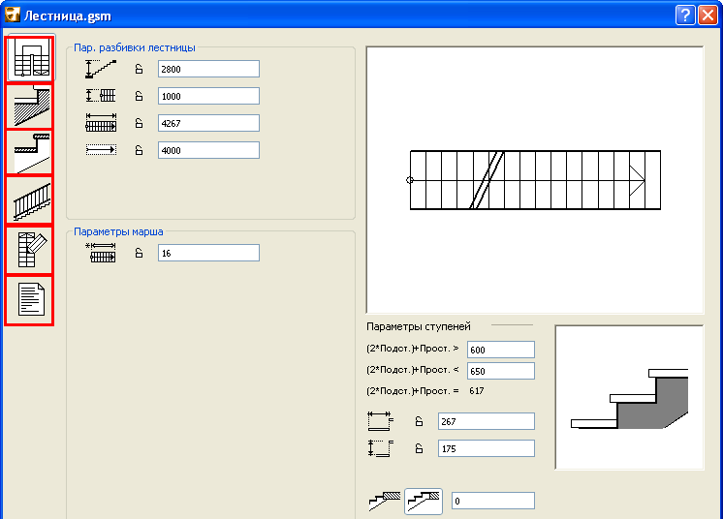Edit walking line length field 4000
Viewport: 723px width, 519px height.
[208, 151]
